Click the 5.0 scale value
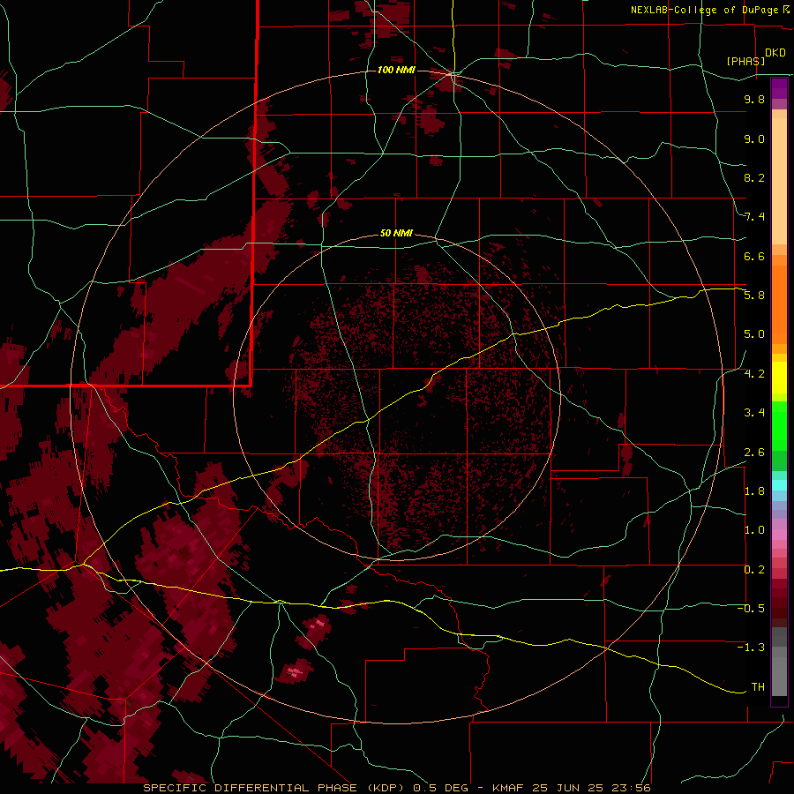794x794 pixels. click(754, 334)
